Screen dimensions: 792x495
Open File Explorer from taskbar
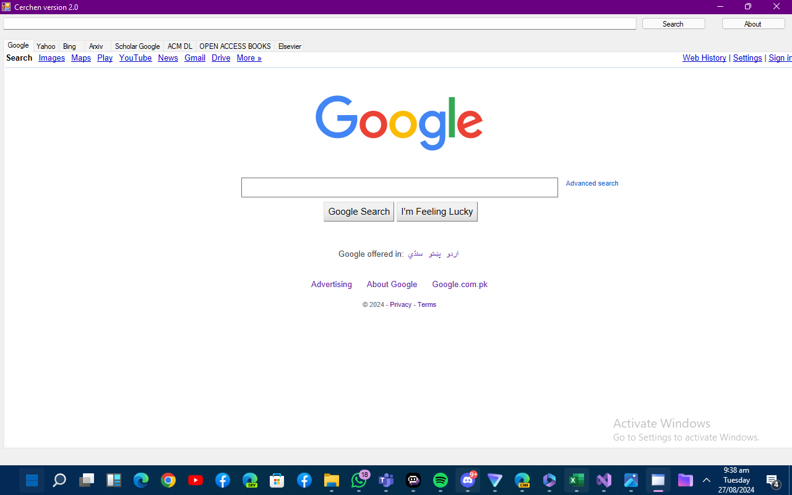coord(332,480)
